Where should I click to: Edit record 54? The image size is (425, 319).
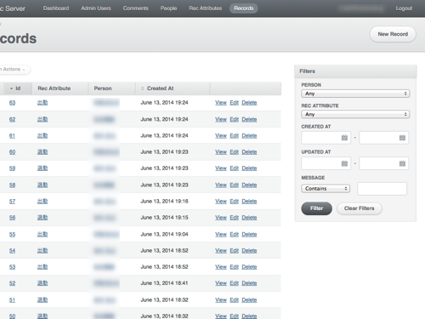(234, 251)
